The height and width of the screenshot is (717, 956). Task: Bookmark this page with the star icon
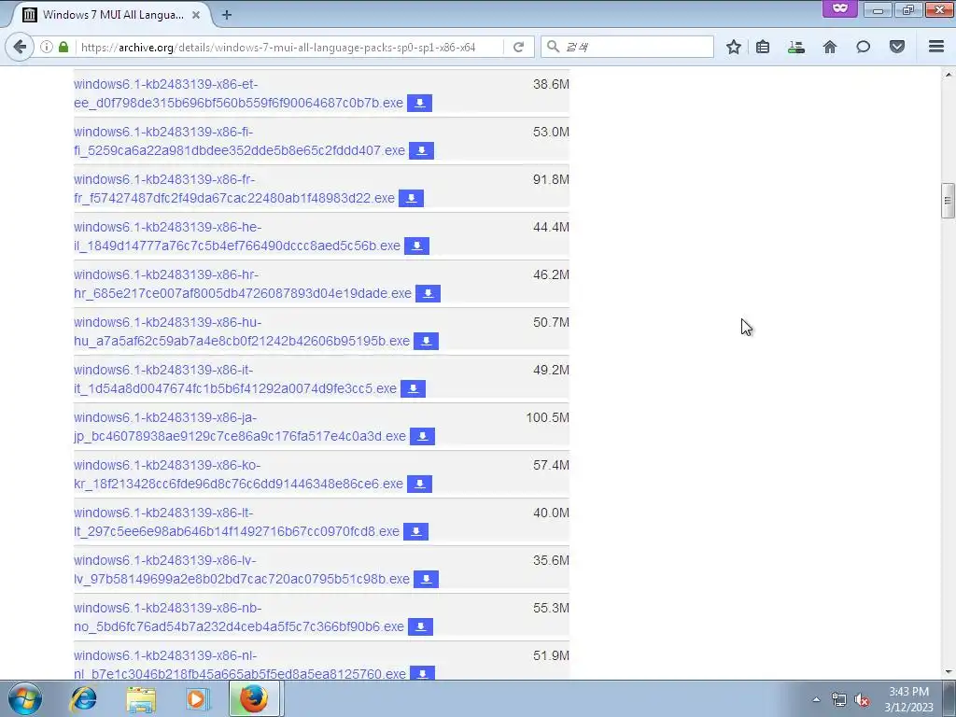(x=734, y=47)
